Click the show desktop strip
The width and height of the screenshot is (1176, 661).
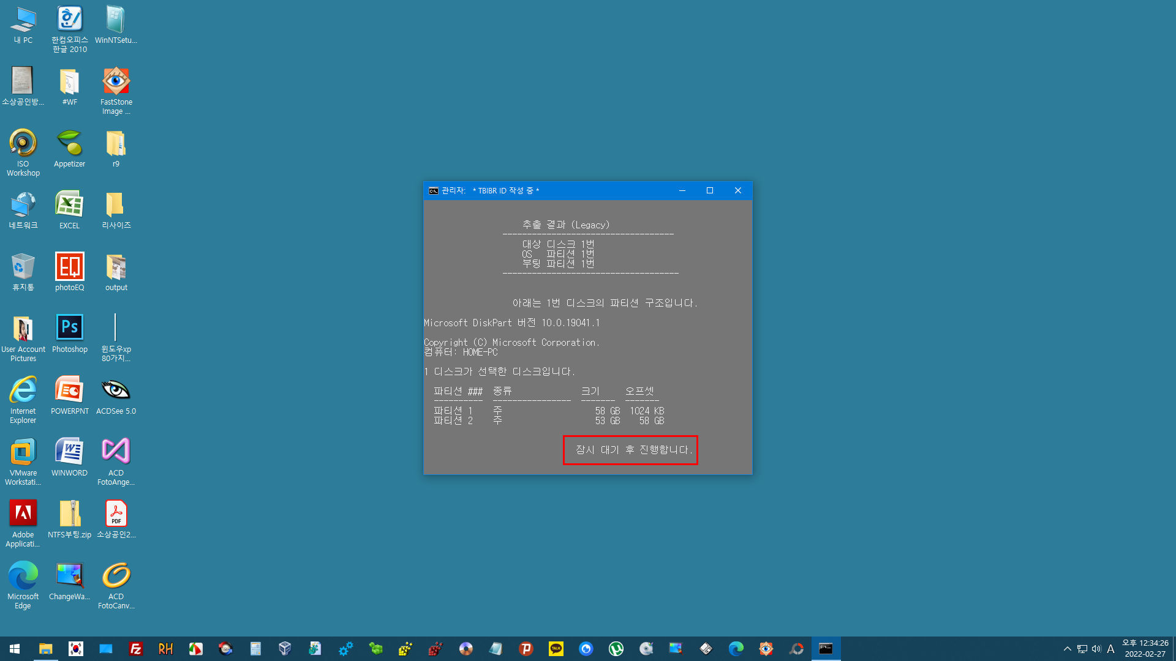point(1174,649)
